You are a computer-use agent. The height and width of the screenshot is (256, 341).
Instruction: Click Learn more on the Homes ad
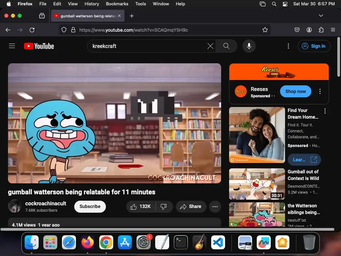[304, 160]
